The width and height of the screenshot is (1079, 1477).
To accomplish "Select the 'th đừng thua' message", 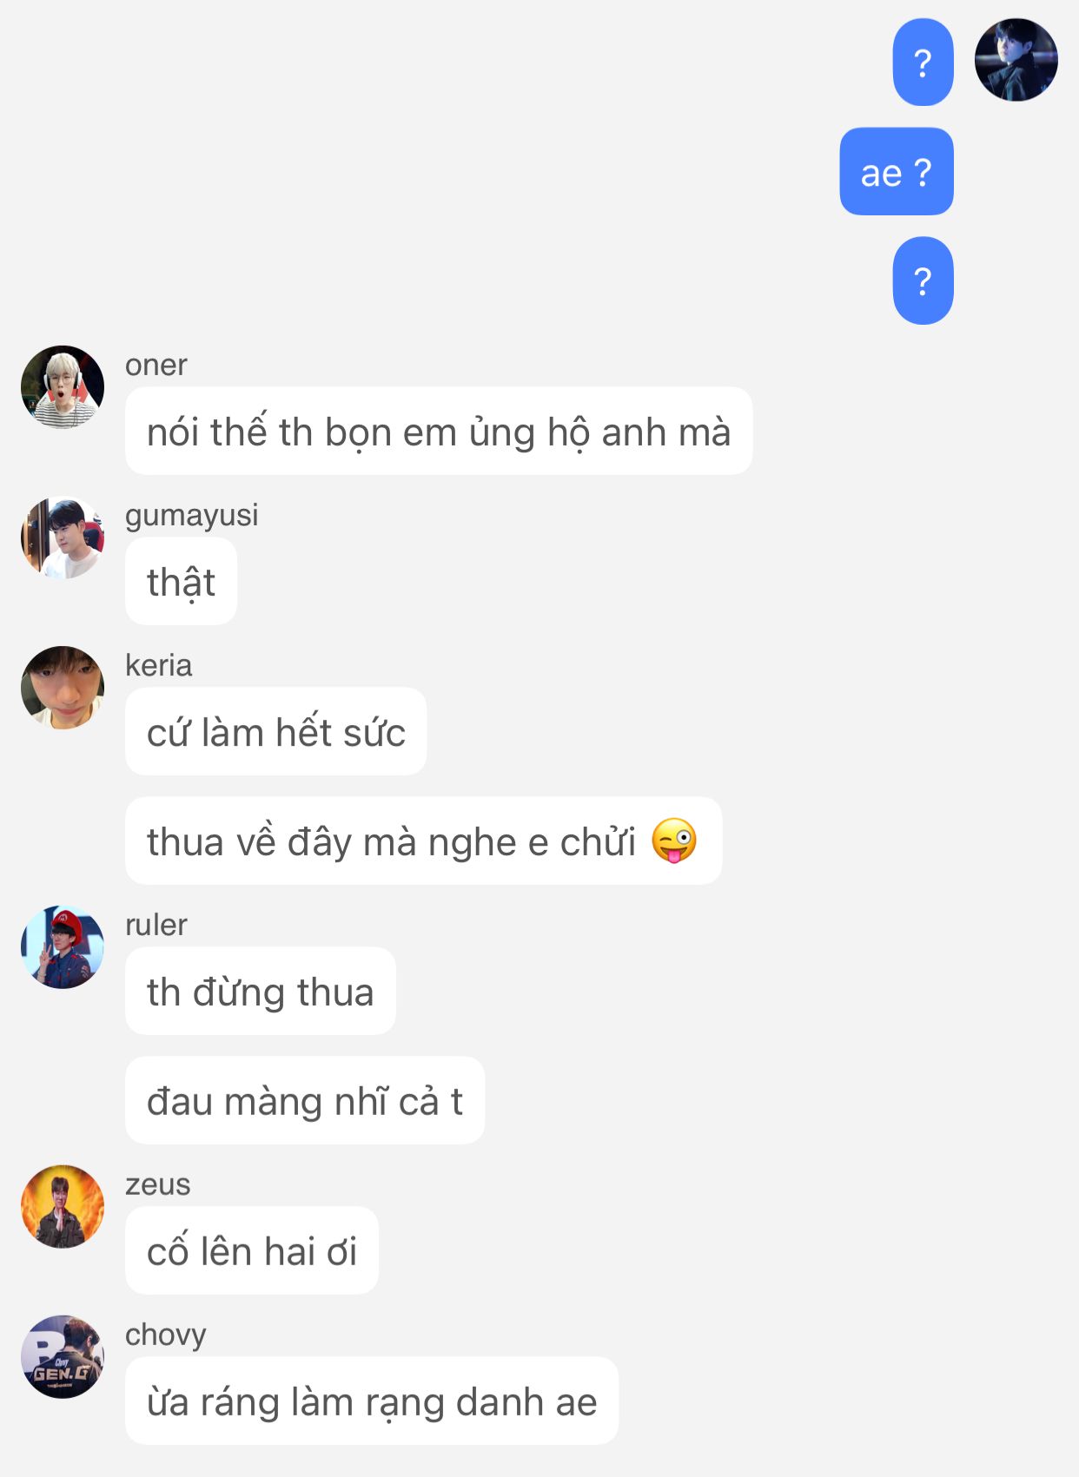I will [x=261, y=991].
